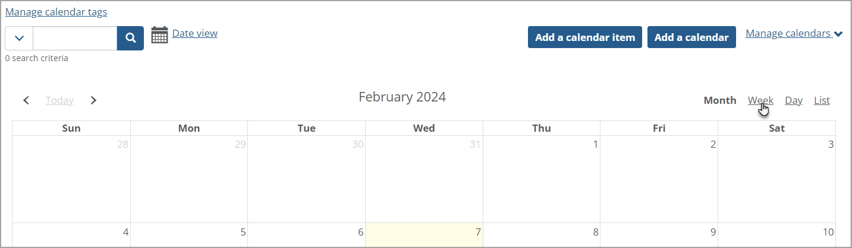Select the Monday February 5 date

click(x=189, y=235)
